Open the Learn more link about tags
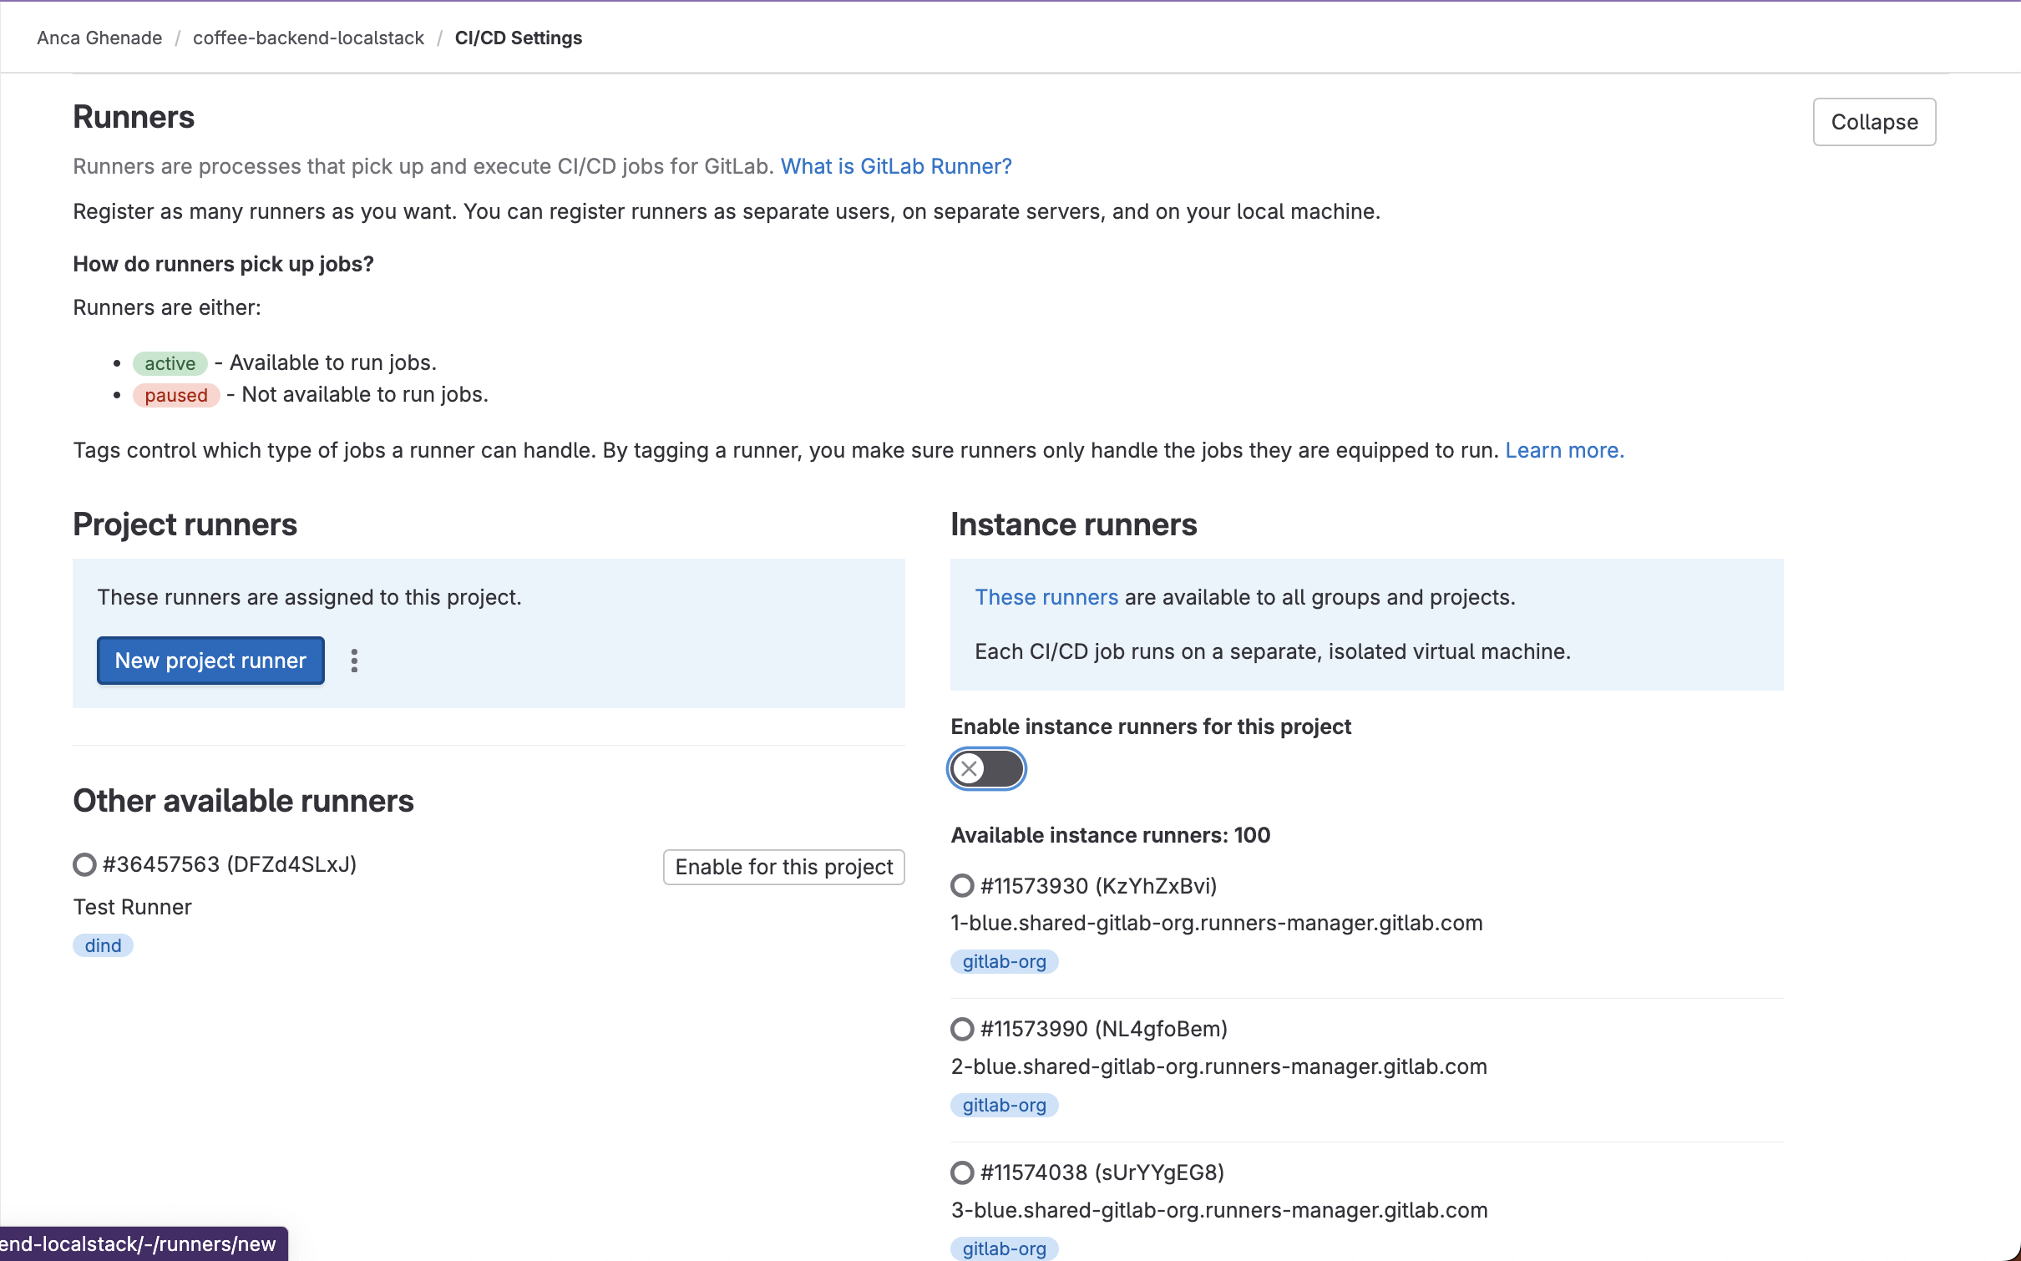This screenshot has height=1261, width=2021. (x=1563, y=450)
